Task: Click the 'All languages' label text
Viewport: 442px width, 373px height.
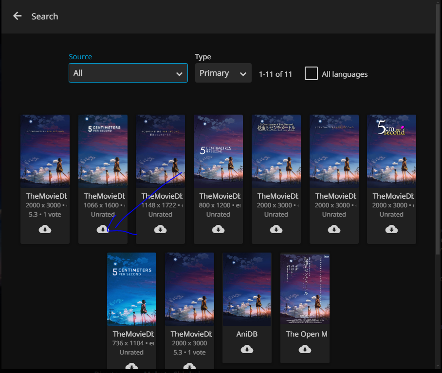Action: coord(345,74)
